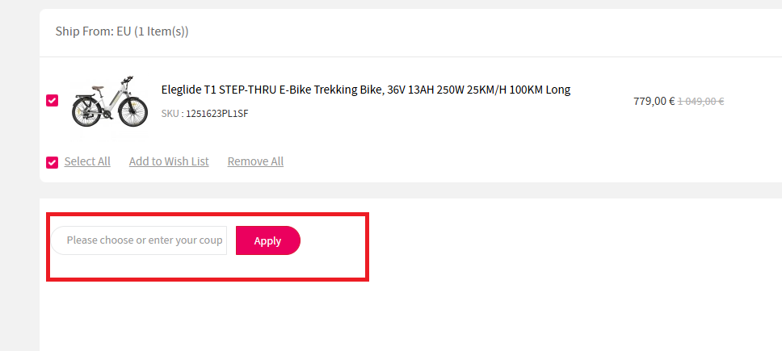Click the crossed-out price 1 049,00 €
Viewport: 782px width, 351px height.
coord(700,102)
